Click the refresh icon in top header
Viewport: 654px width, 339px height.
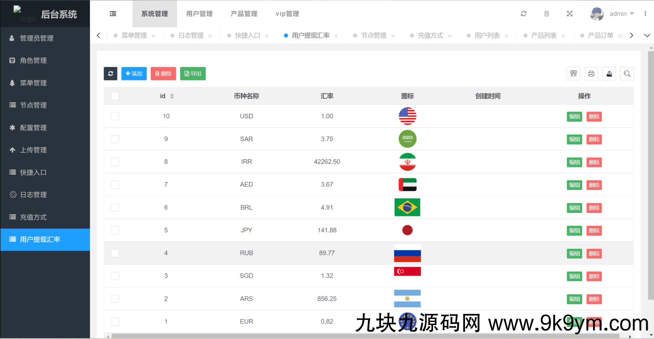523,14
